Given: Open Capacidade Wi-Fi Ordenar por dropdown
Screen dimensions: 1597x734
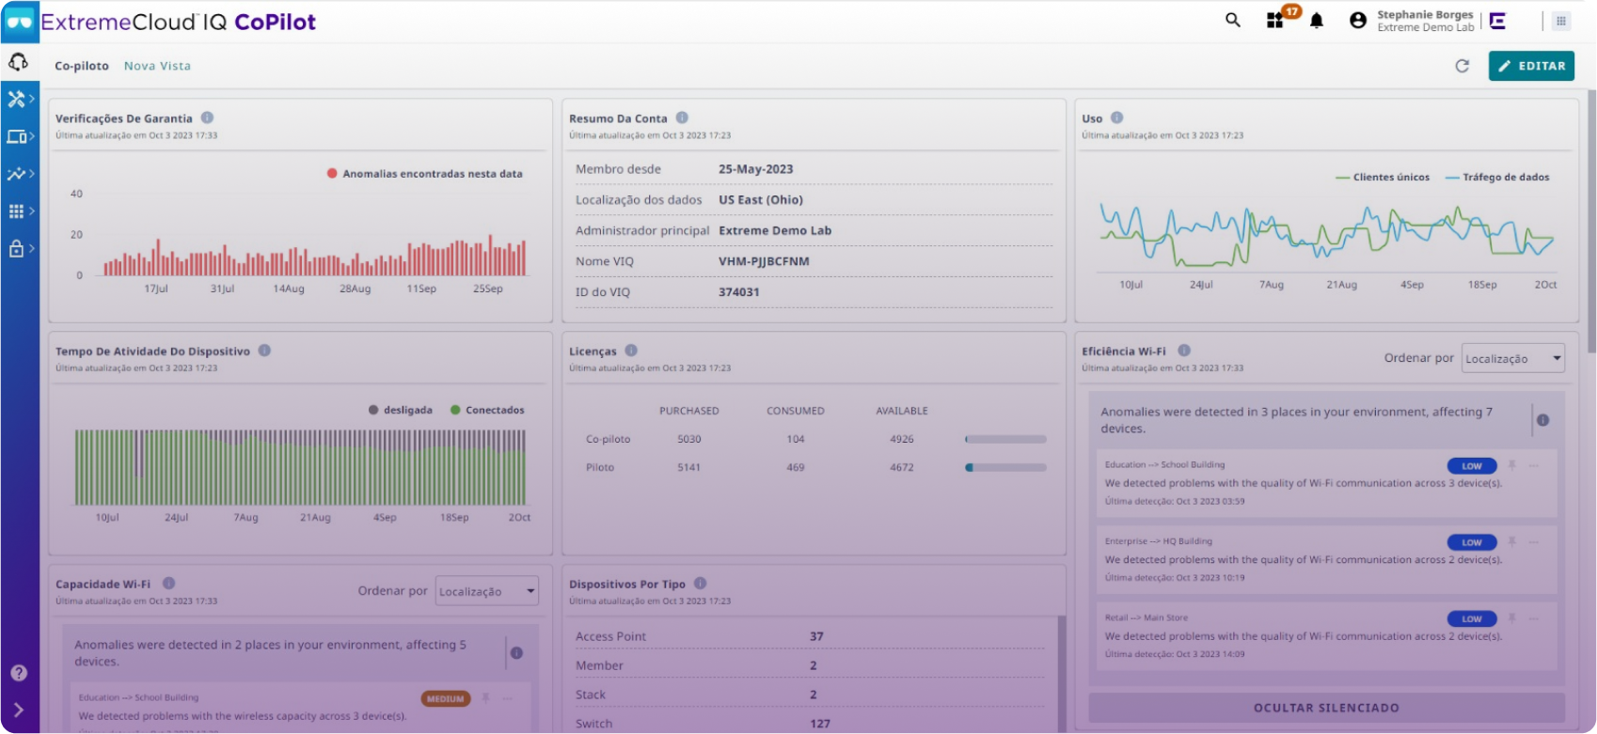Looking at the screenshot, I should pyautogui.click(x=487, y=591).
